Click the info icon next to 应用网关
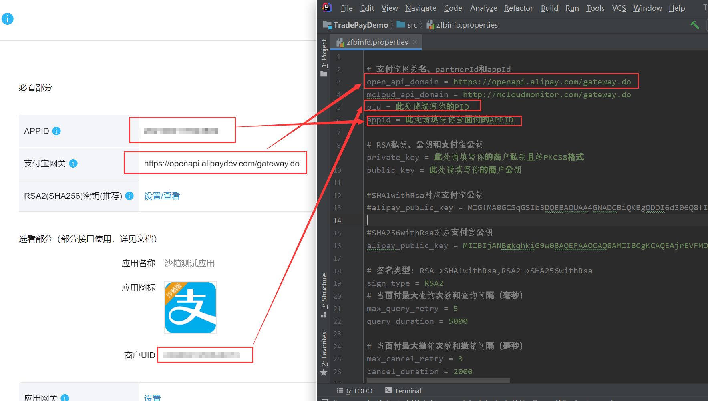The height and width of the screenshot is (401, 708). click(65, 398)
